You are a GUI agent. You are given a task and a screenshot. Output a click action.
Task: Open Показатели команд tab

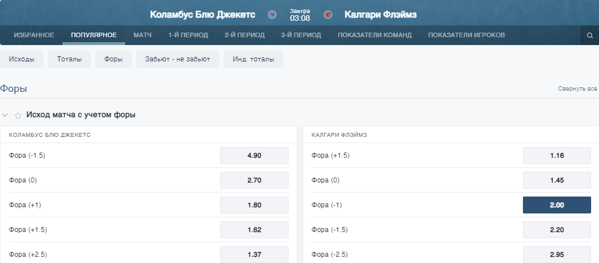tap(375, 35)
